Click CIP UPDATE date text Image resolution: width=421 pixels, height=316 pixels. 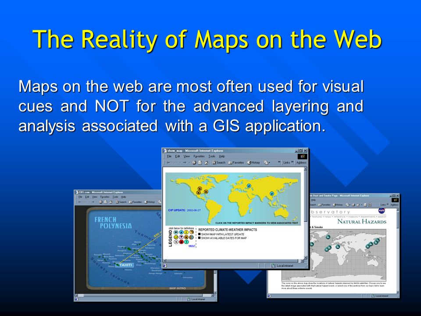tap(184, 210)
